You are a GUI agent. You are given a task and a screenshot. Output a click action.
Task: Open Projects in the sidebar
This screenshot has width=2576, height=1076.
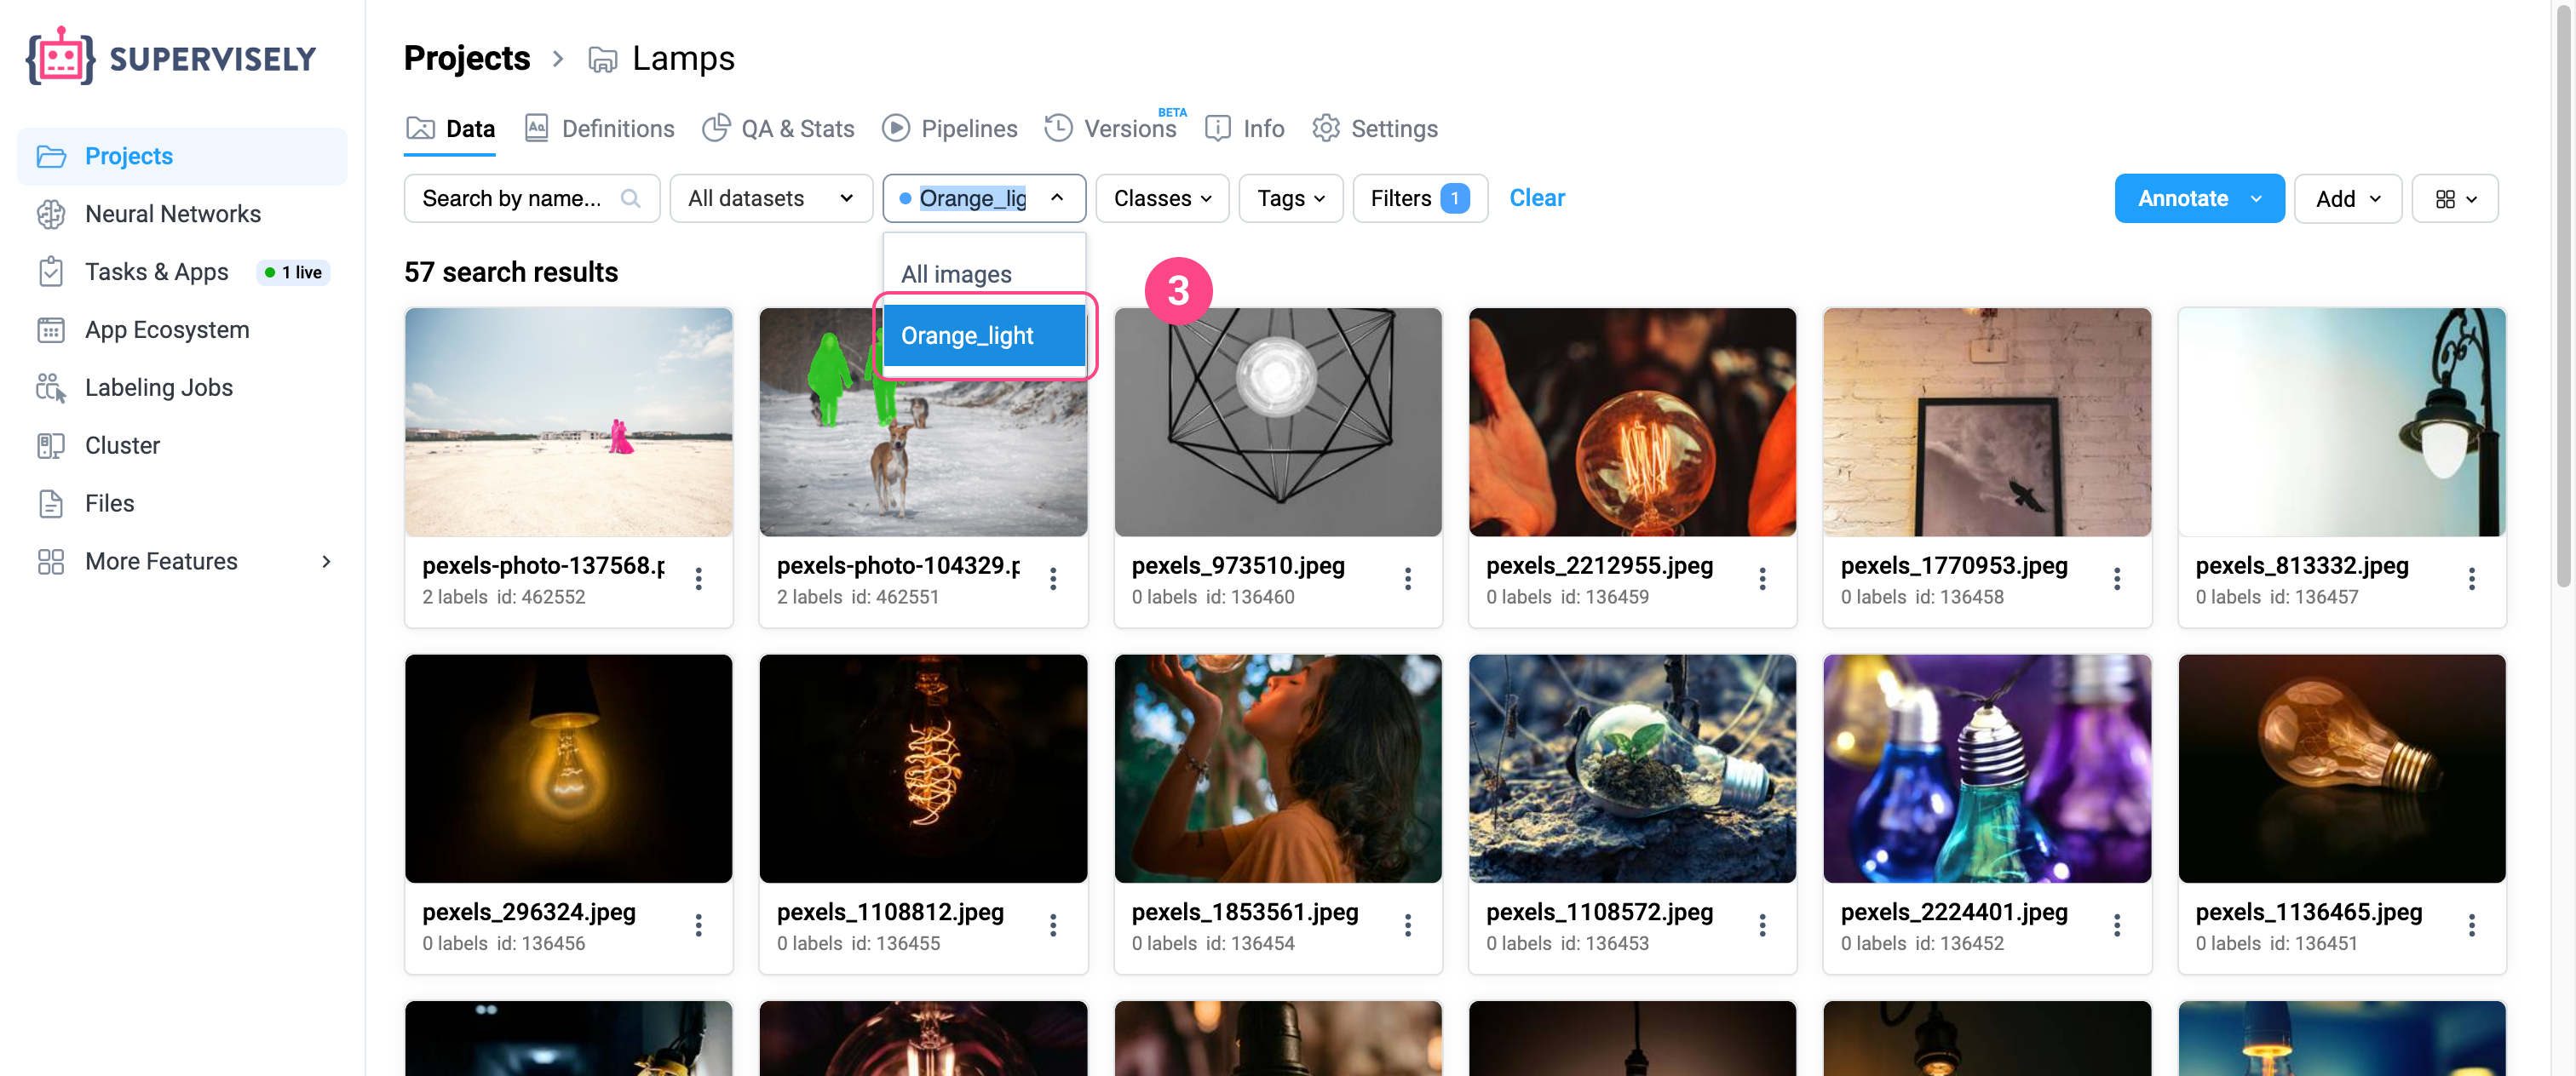pyautogui.click(x=182, y=156)
